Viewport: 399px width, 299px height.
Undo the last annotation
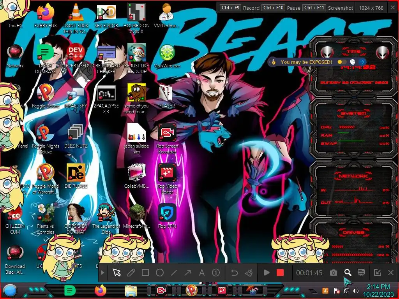tap(234, 273)
